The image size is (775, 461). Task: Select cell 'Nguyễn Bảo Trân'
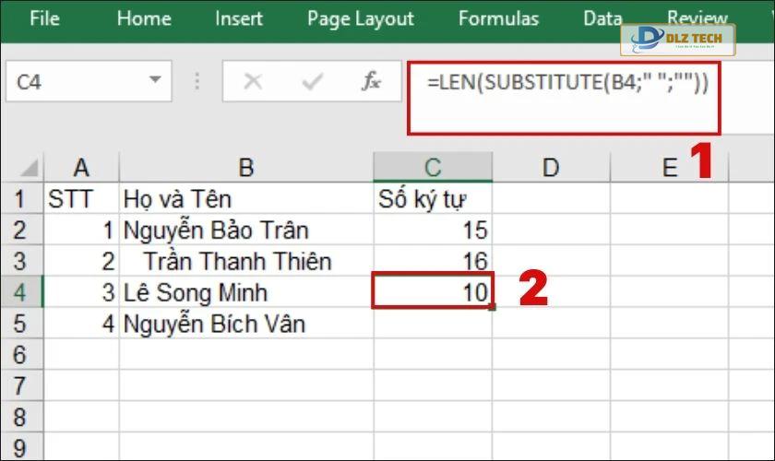(246, 230)
